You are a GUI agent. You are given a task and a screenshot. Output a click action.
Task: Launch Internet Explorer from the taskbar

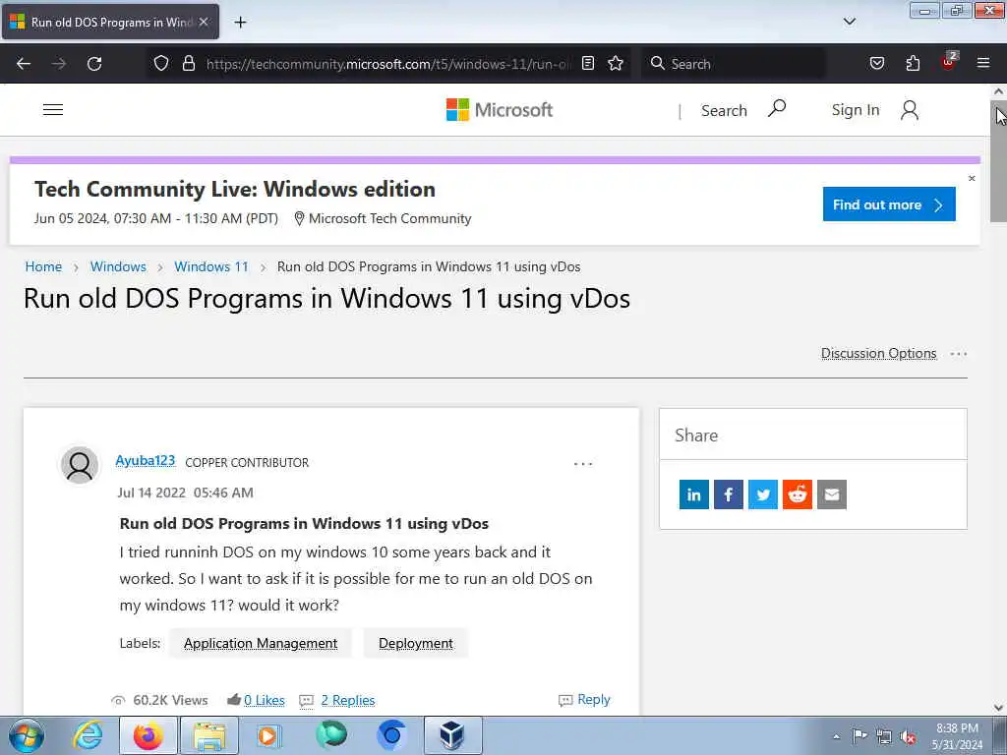click(x=88, y=735)
